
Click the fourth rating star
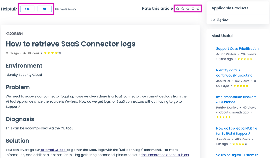(193, 9)
